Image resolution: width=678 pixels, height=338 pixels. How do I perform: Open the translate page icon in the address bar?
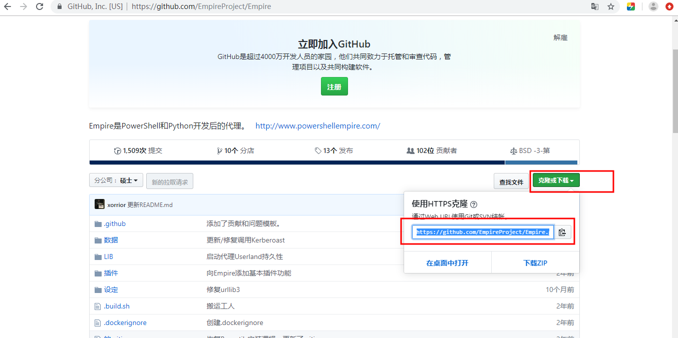tap(595, 6)
